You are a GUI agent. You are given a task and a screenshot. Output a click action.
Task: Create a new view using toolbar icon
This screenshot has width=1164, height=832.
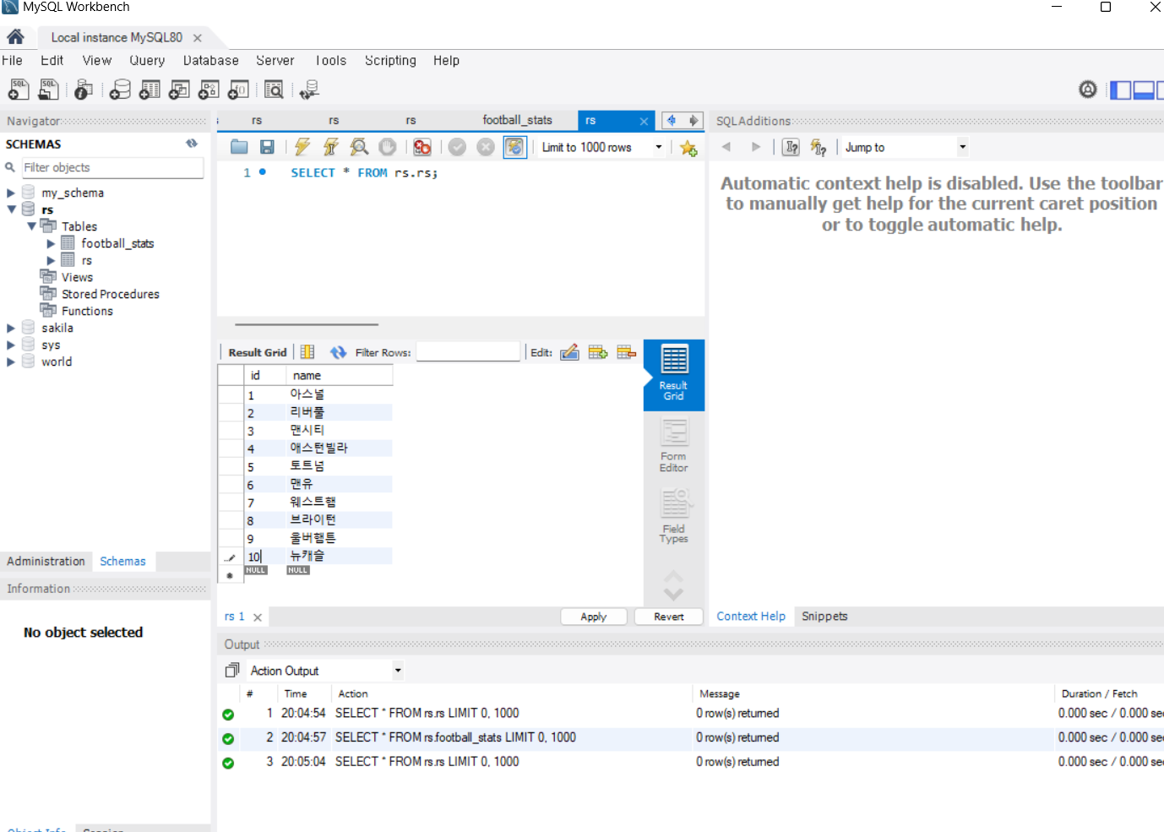click(x=179, y=90)
